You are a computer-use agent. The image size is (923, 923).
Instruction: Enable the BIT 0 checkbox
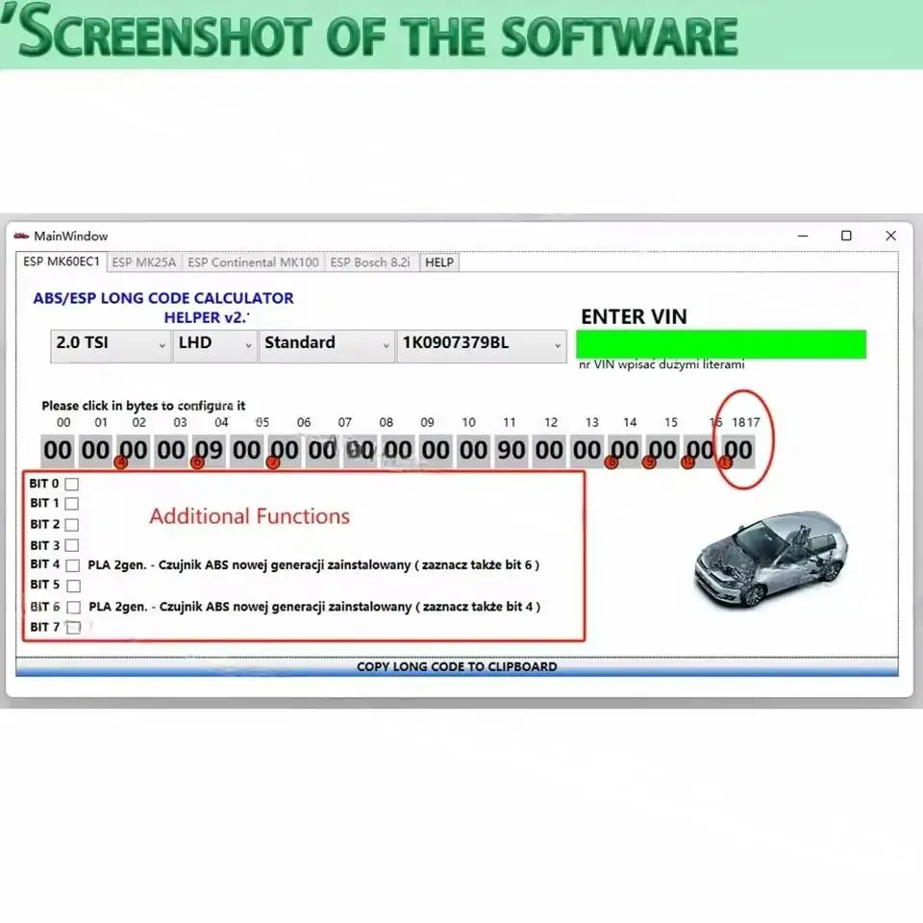pyautogui.click(x=73, y=484)
